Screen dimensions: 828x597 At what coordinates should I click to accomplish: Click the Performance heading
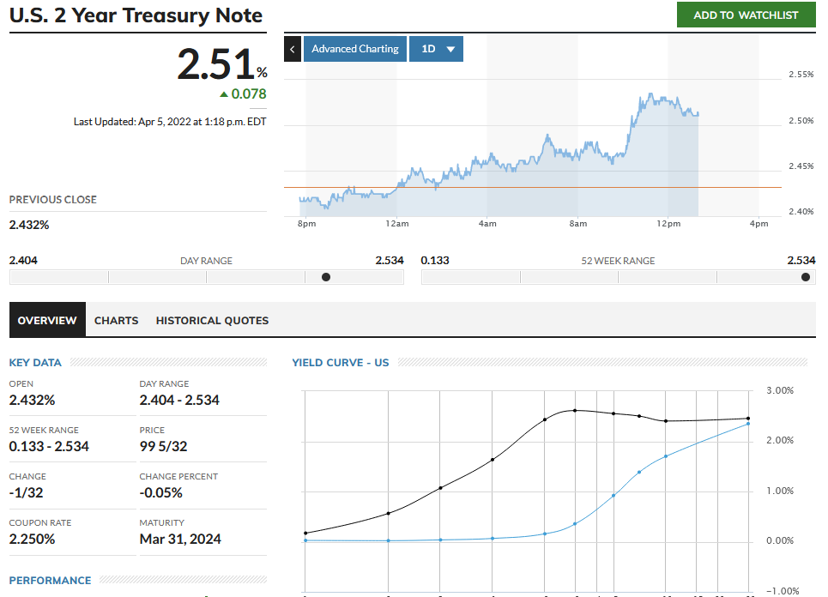[50, 581]
